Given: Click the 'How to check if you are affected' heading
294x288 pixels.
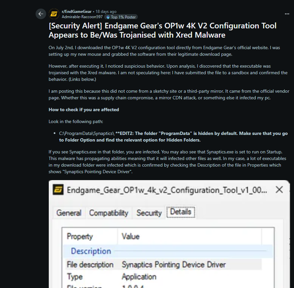Looking at the screenshot, I should tap(84, 110).
